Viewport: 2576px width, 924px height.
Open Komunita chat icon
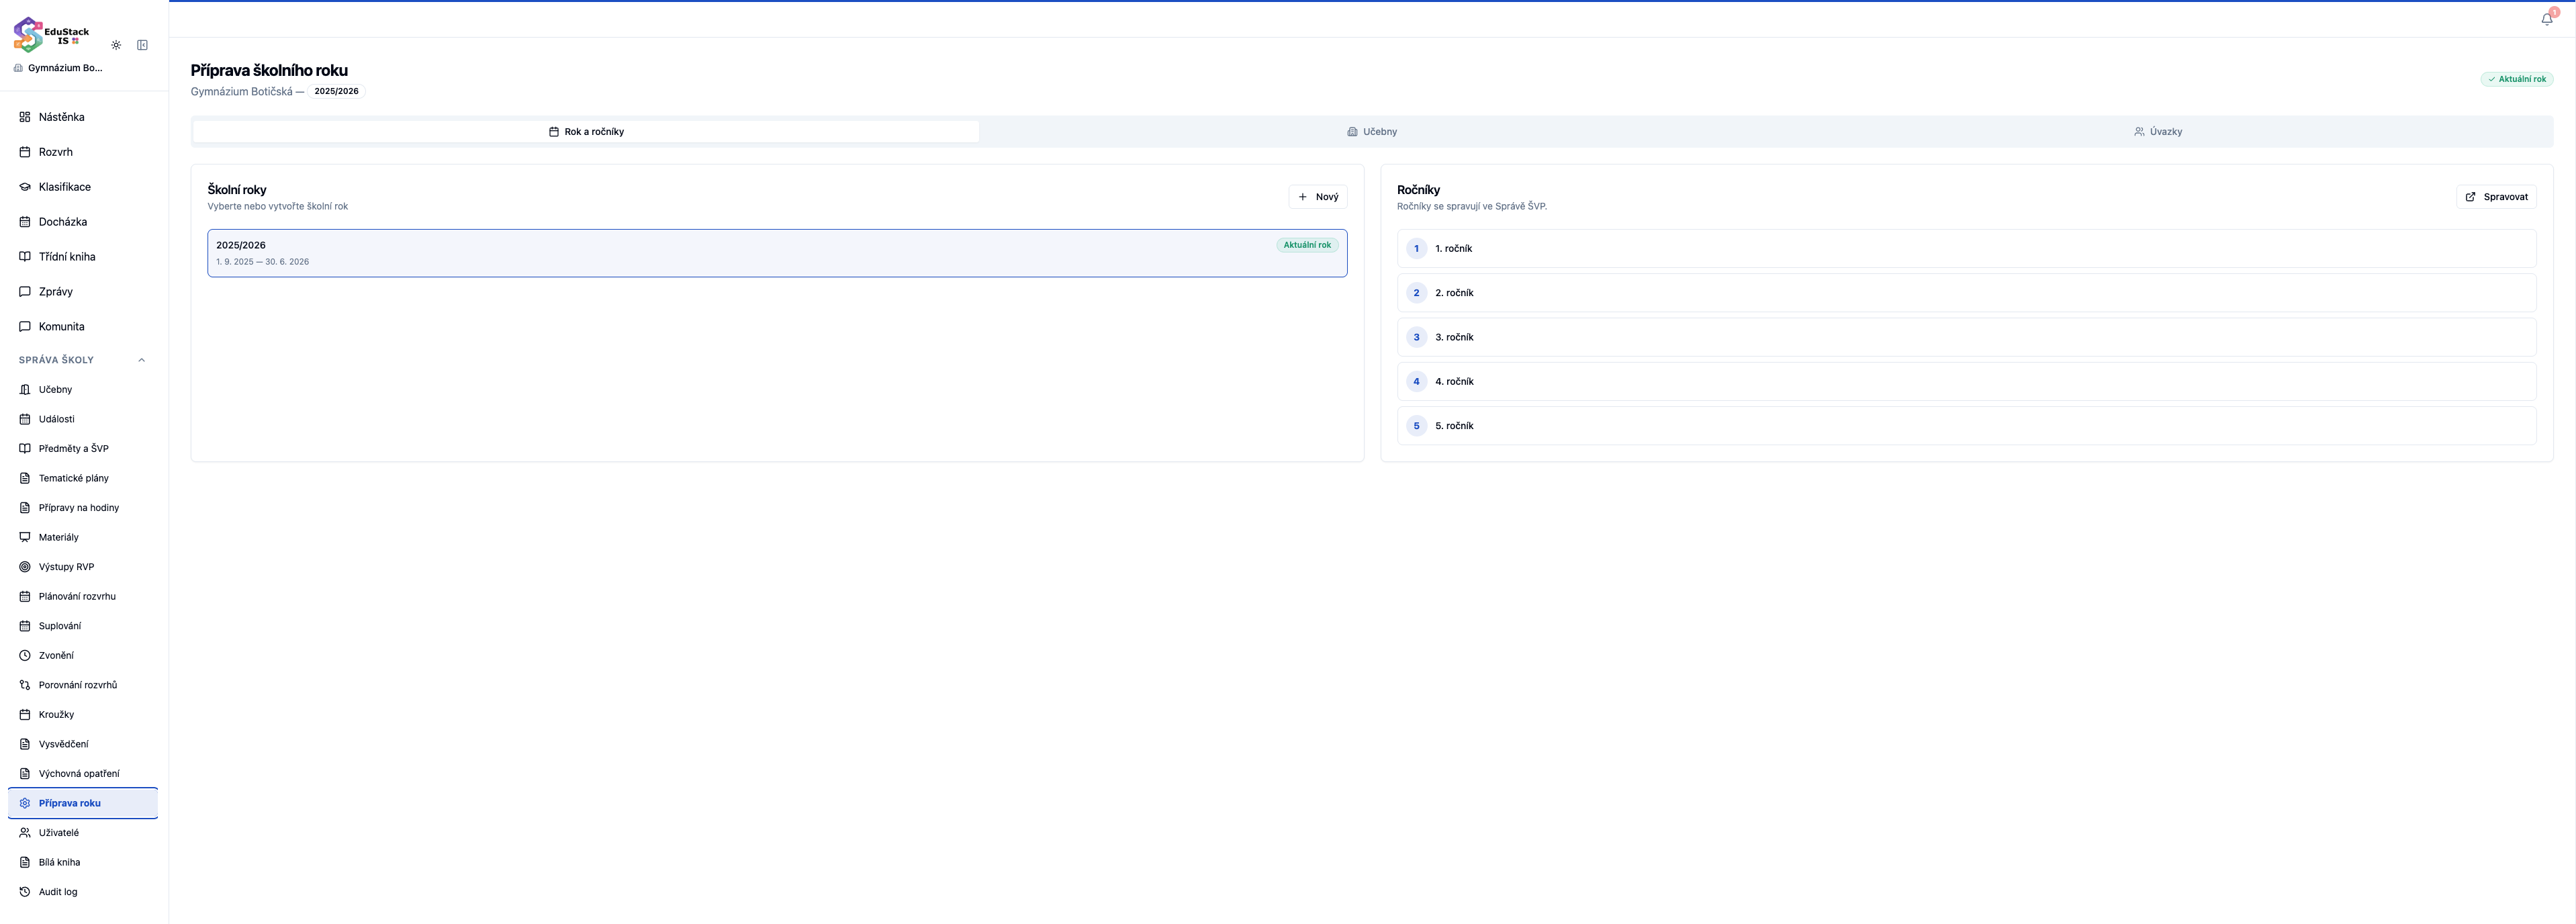click(x=25, y=327)
